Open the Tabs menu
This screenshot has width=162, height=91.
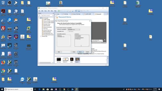(52, 11)
